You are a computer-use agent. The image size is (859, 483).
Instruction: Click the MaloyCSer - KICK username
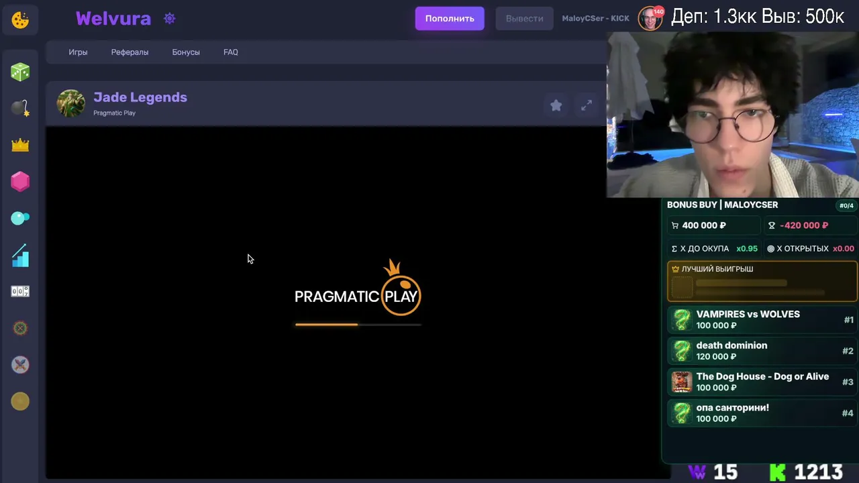pyautogui.click(x=595, y=19)
